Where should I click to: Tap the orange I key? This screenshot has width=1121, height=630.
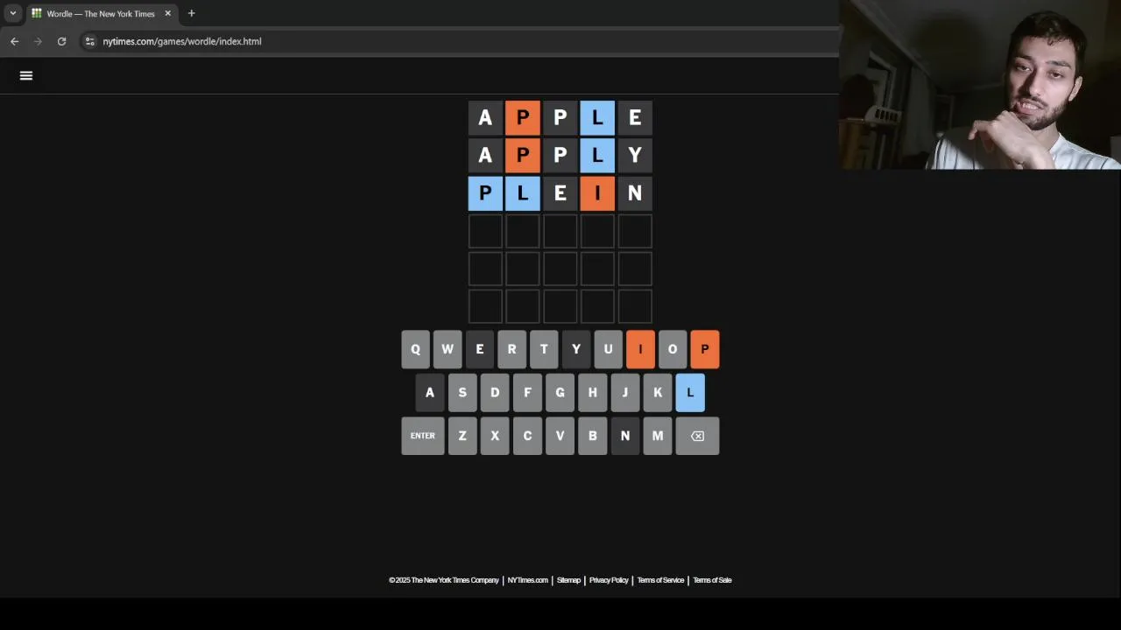tap(640, 349)
